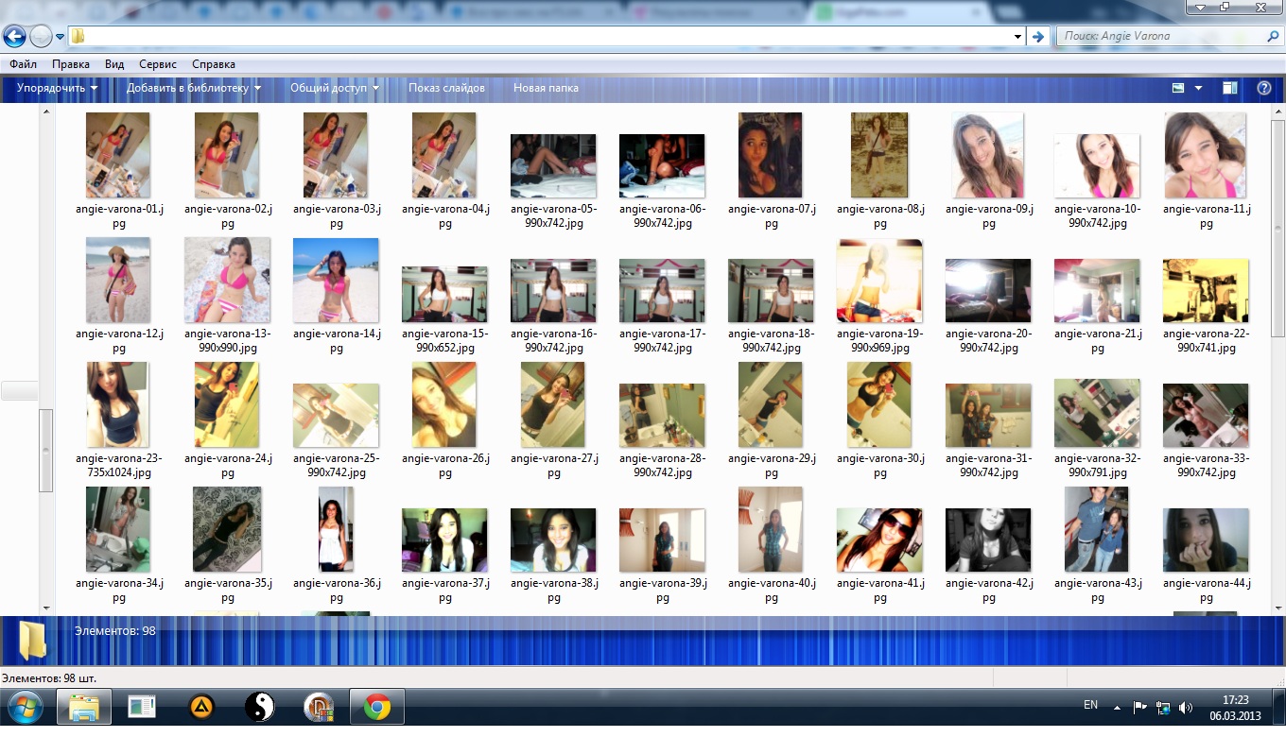Expand view options arrow next to view icon
This screenshot has height=737, width=1286.
1198,88
